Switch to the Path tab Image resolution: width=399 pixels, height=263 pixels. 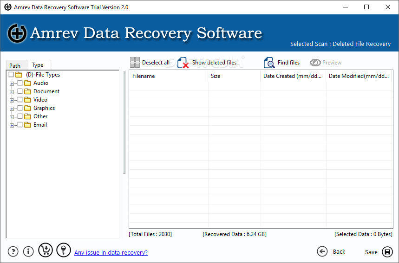tap(17, 65)
